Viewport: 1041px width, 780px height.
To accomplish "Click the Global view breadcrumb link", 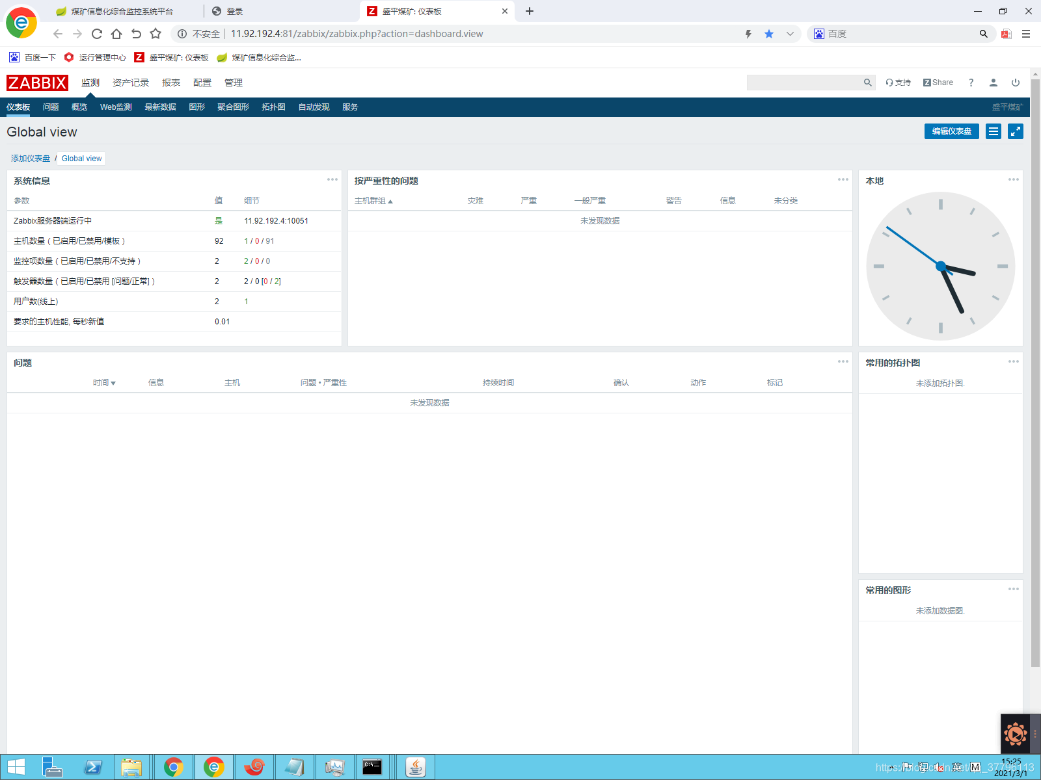I will [81, 159].
